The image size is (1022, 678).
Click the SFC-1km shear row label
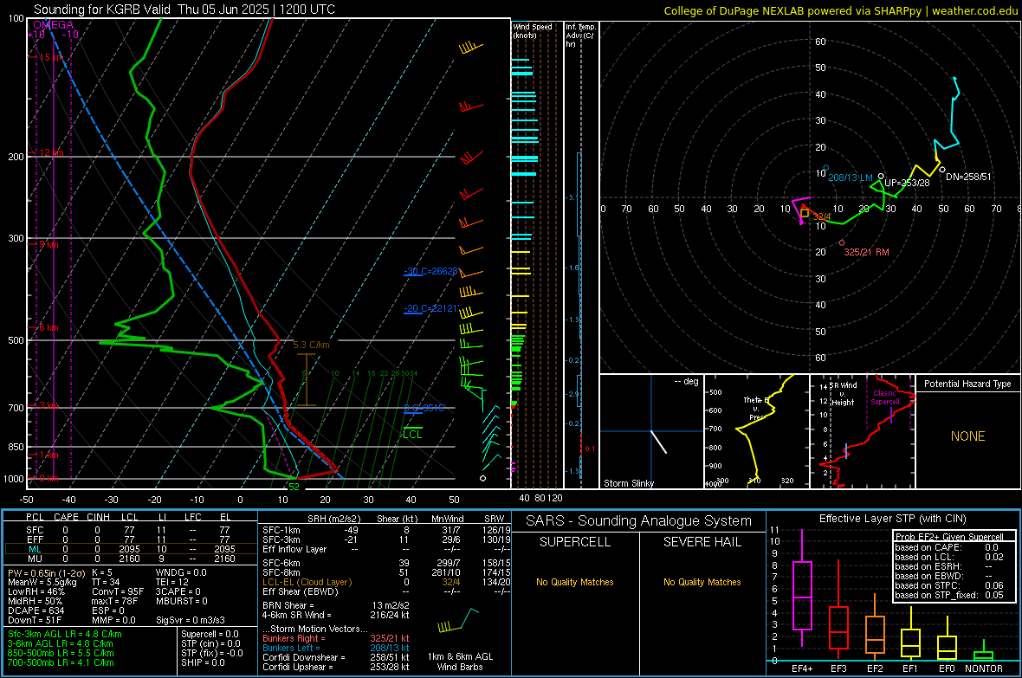pyautogui.click(x=281, y=530)
